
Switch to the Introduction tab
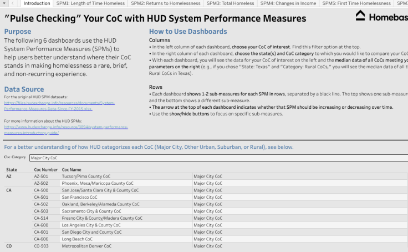(x=37, y=3)
